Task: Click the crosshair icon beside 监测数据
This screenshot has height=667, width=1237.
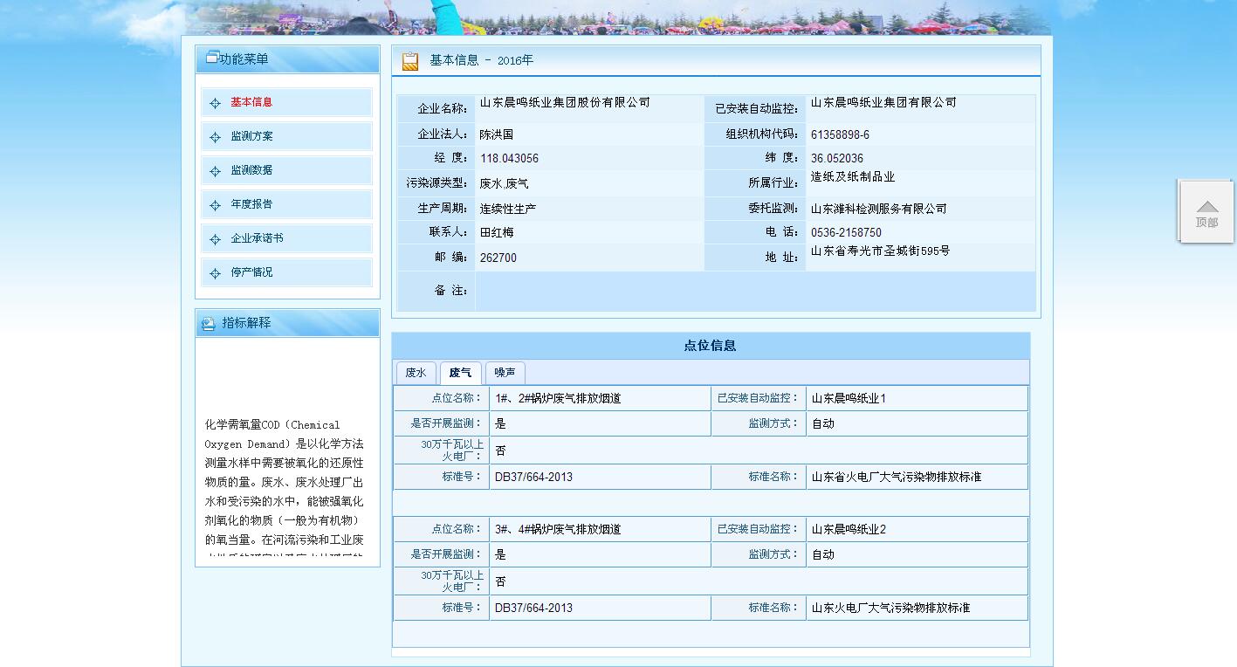Action: tap(215, 170)
